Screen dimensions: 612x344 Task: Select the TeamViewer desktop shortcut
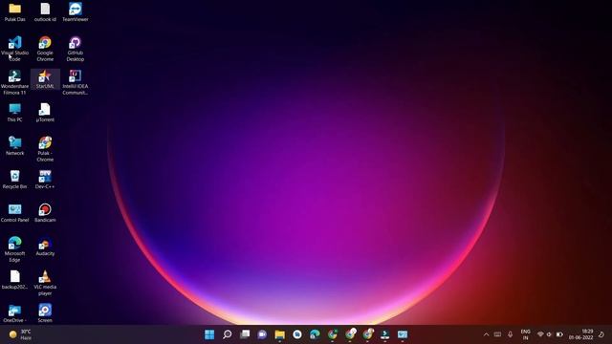click(75, 11)
